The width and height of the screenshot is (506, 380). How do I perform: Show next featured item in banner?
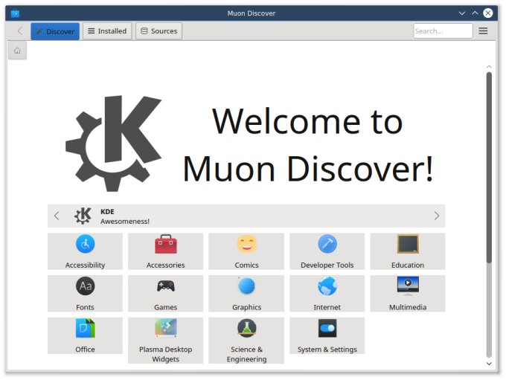pyautogui.click(x=437, y=216)
